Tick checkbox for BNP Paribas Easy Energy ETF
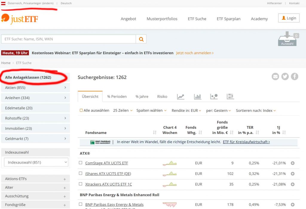306x209 pixels. click(x=80, y=204)
